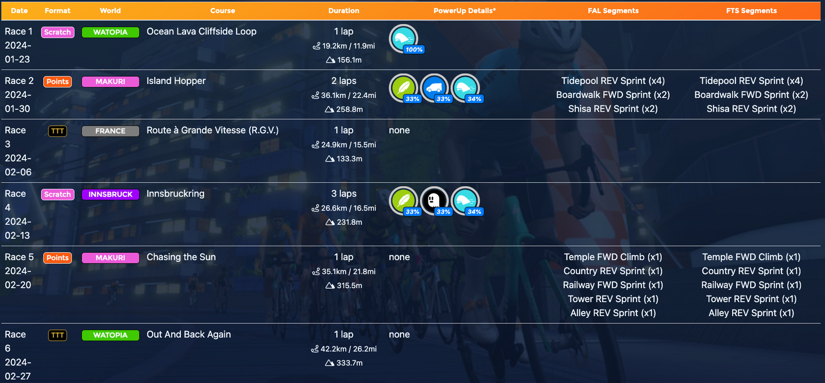Screen dimensions: 825x383
Task: Click the 100% powerup percentage badge
Action: point(414,49)
